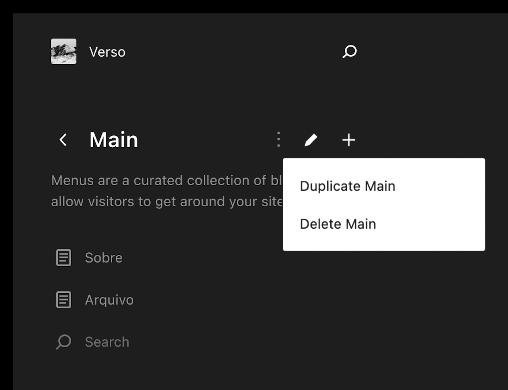This screenshot has width=508, height=390.
Task: Select the Search navigation entry
Action: (x=107, y=341)
